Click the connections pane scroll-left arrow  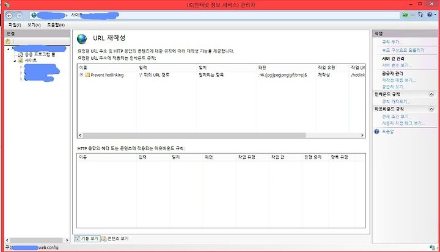coord(7,240)
